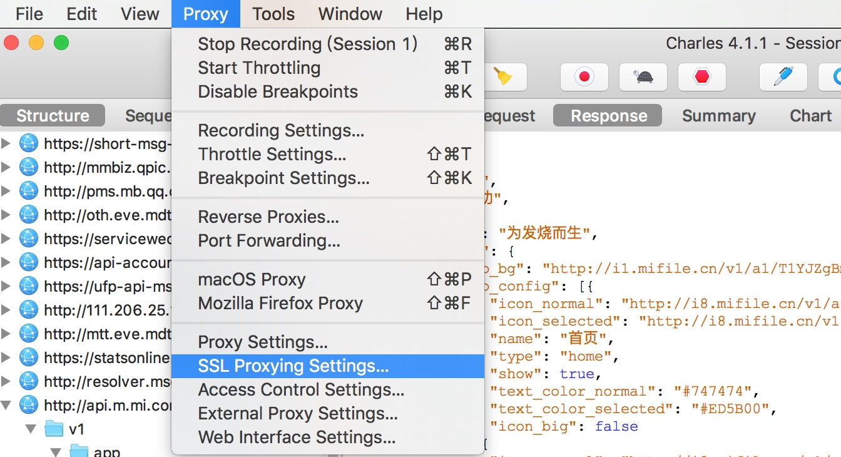
Task: Toggle the turtle throttling icon
Action: click(643, 77)
